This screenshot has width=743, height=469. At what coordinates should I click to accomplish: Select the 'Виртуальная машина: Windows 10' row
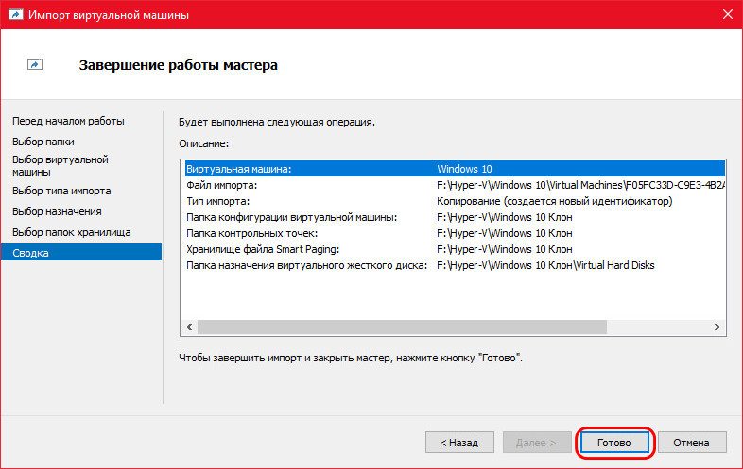click(x=455, y=169)
